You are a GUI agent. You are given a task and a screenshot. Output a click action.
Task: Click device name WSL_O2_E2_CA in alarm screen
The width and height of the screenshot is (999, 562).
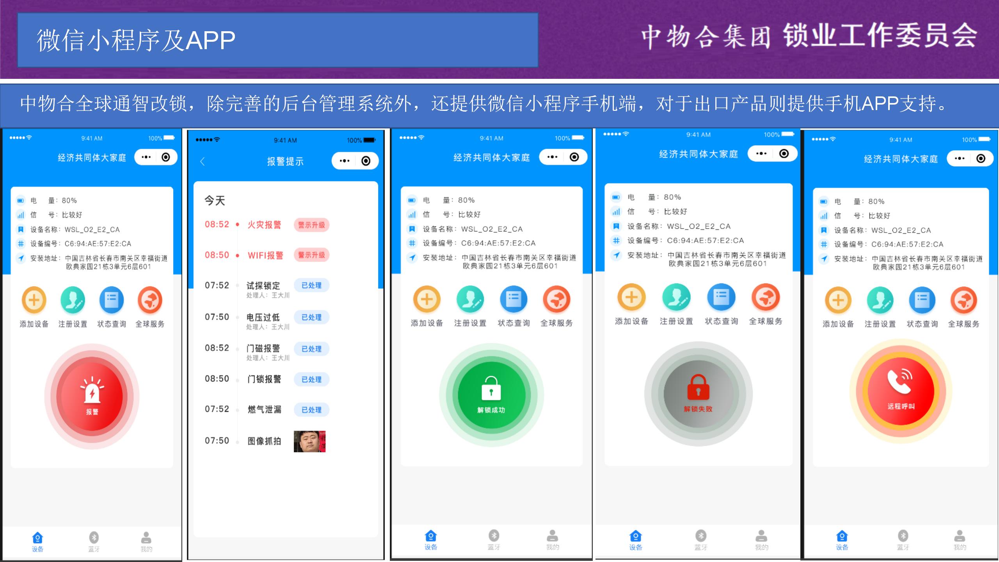click(92, 229)
